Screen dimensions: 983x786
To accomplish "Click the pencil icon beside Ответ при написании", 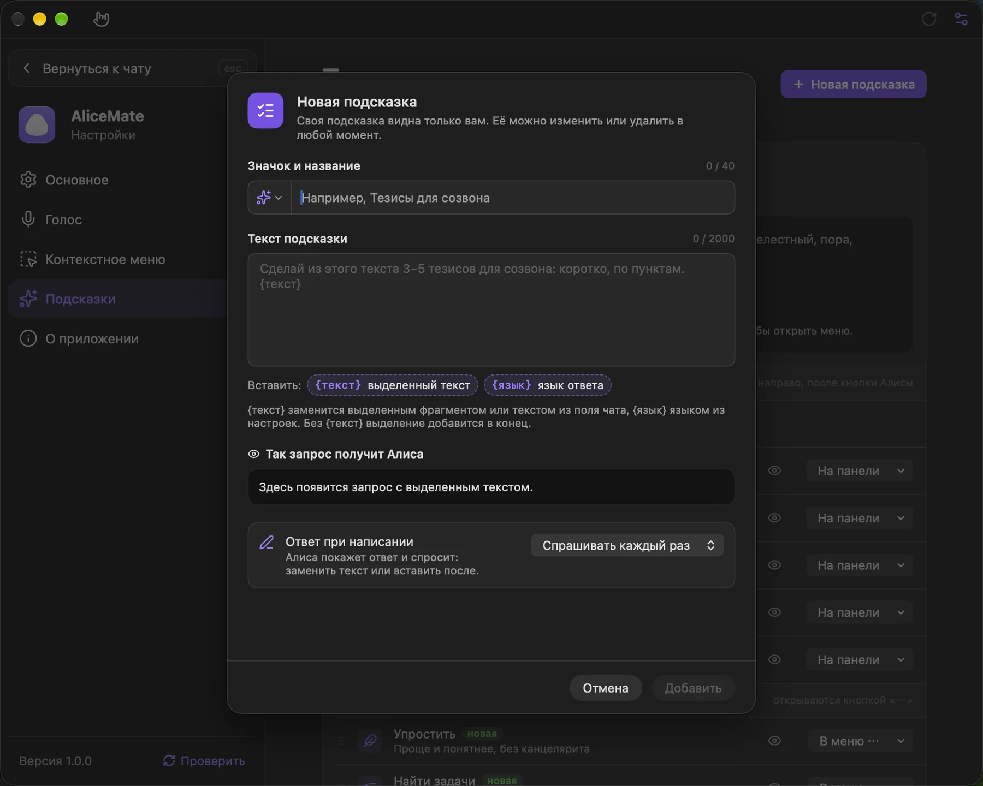I will click(267, 542).
